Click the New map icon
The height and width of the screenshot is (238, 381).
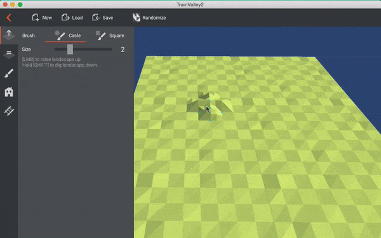tap(36, 18)
